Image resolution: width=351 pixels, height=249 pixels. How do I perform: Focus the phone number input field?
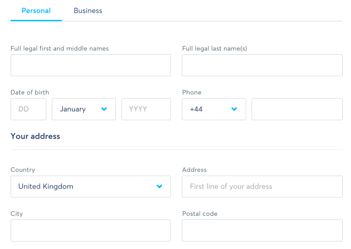[x=297, y=109]
